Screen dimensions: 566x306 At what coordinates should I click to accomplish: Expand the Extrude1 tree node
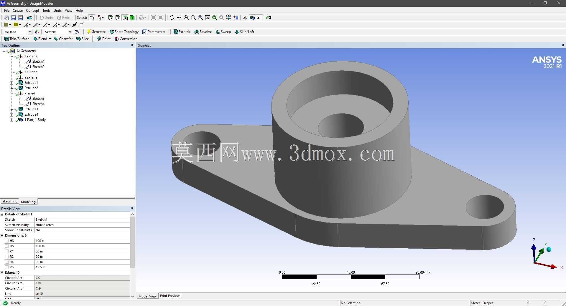point(12,83)
